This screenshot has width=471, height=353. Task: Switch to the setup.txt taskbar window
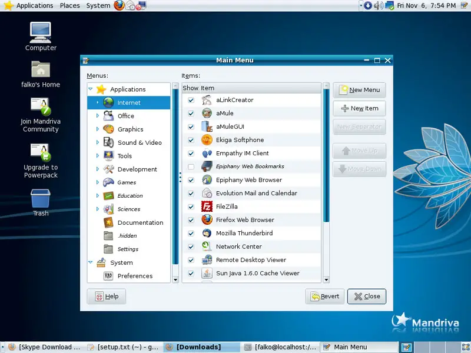(123, 347)
